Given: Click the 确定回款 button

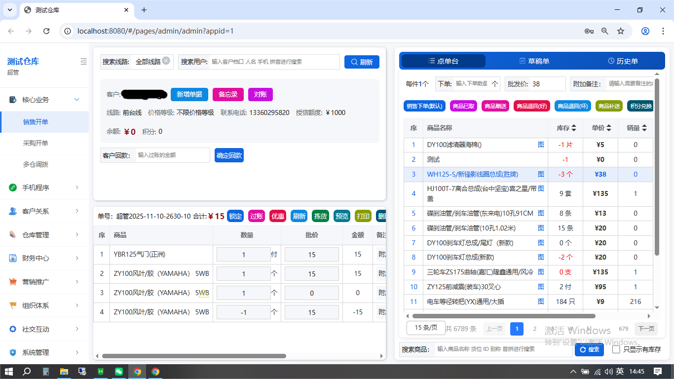Looking at the screenshot, I should (x=229, y=155).
